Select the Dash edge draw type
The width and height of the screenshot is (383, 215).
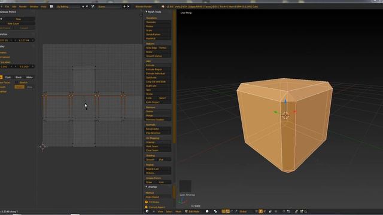click(8, 77)
